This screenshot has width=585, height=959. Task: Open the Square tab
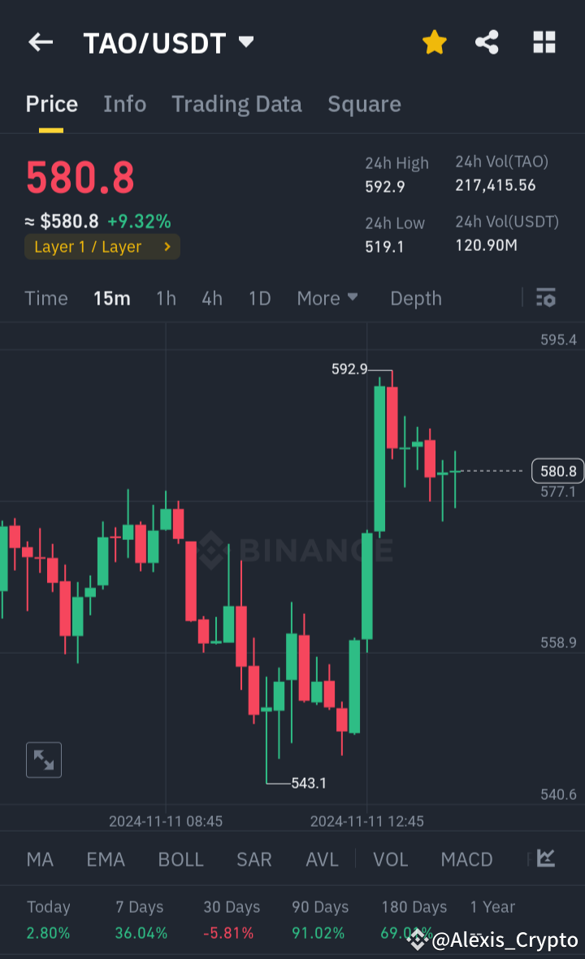(364, 104)
